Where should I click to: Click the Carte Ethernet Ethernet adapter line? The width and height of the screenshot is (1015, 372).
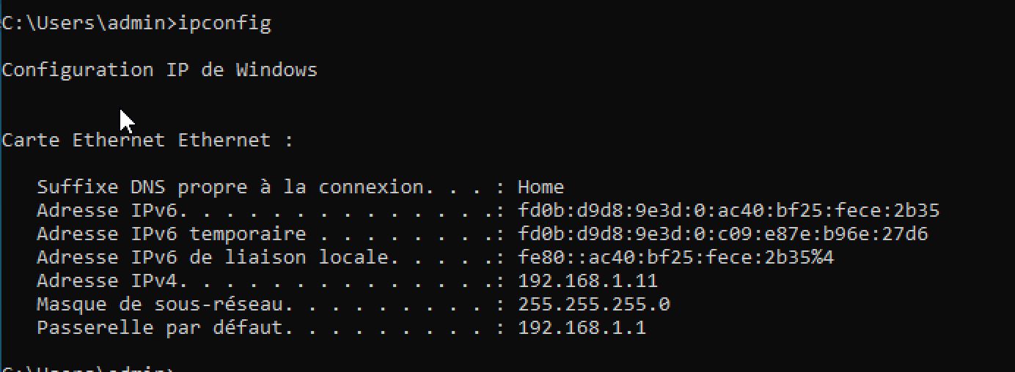[147, 140]
